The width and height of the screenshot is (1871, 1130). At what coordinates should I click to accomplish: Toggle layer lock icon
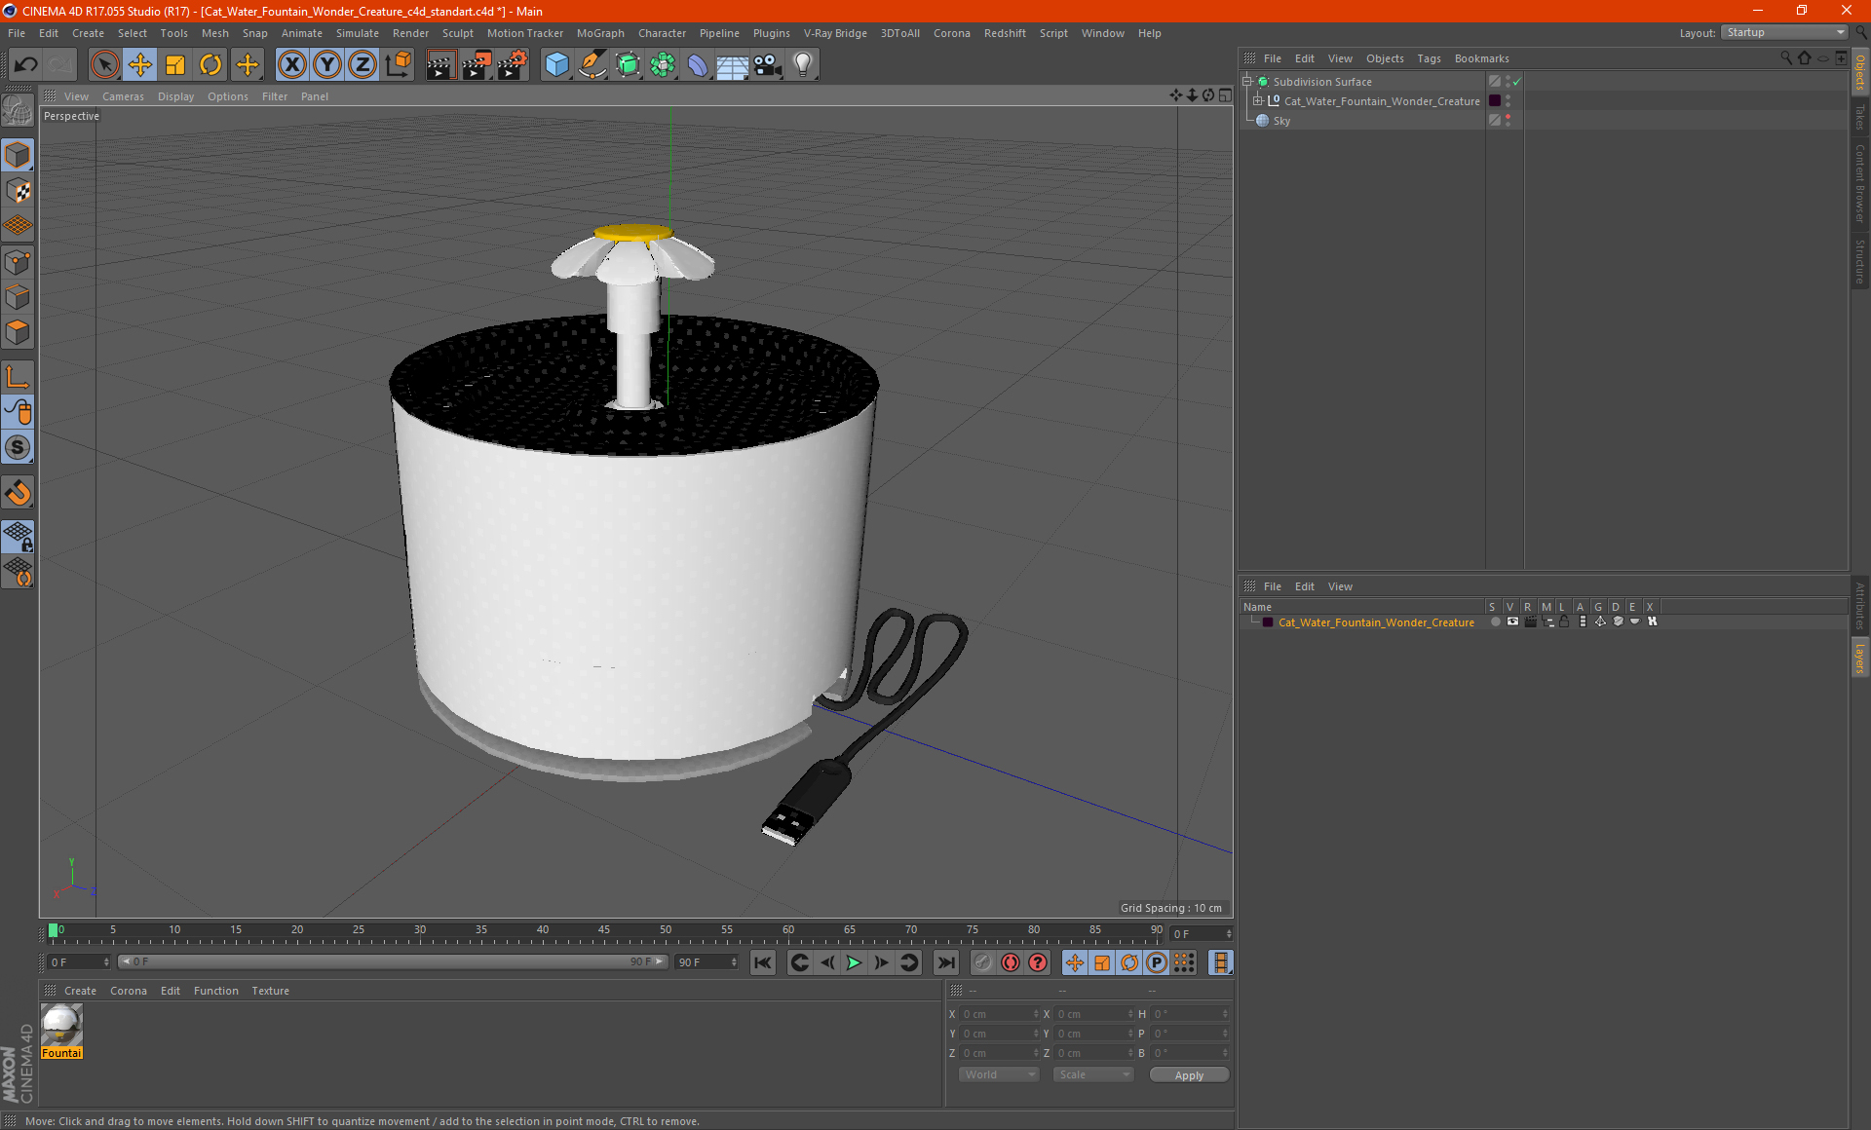[x=1564, y=621]
